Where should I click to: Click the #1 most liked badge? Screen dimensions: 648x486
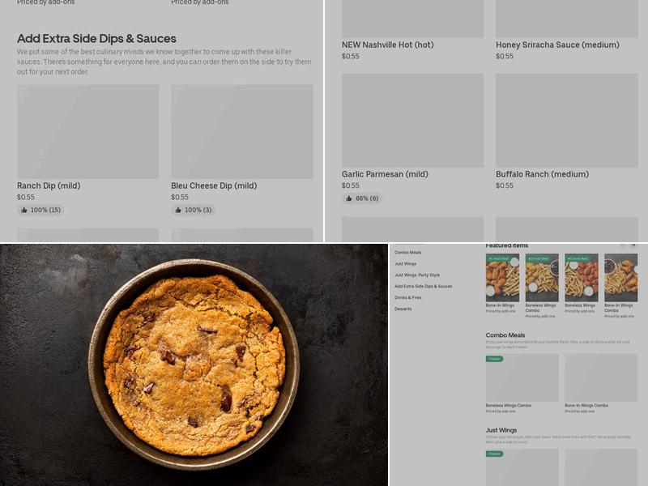(499, 258)
